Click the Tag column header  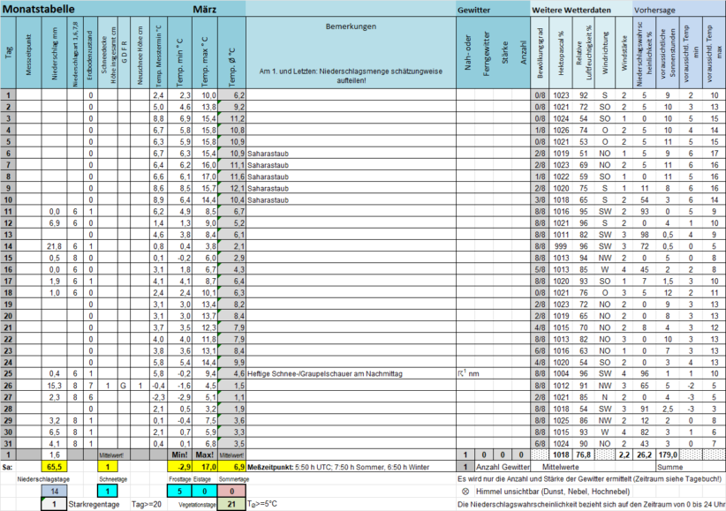tap(8, 53)
